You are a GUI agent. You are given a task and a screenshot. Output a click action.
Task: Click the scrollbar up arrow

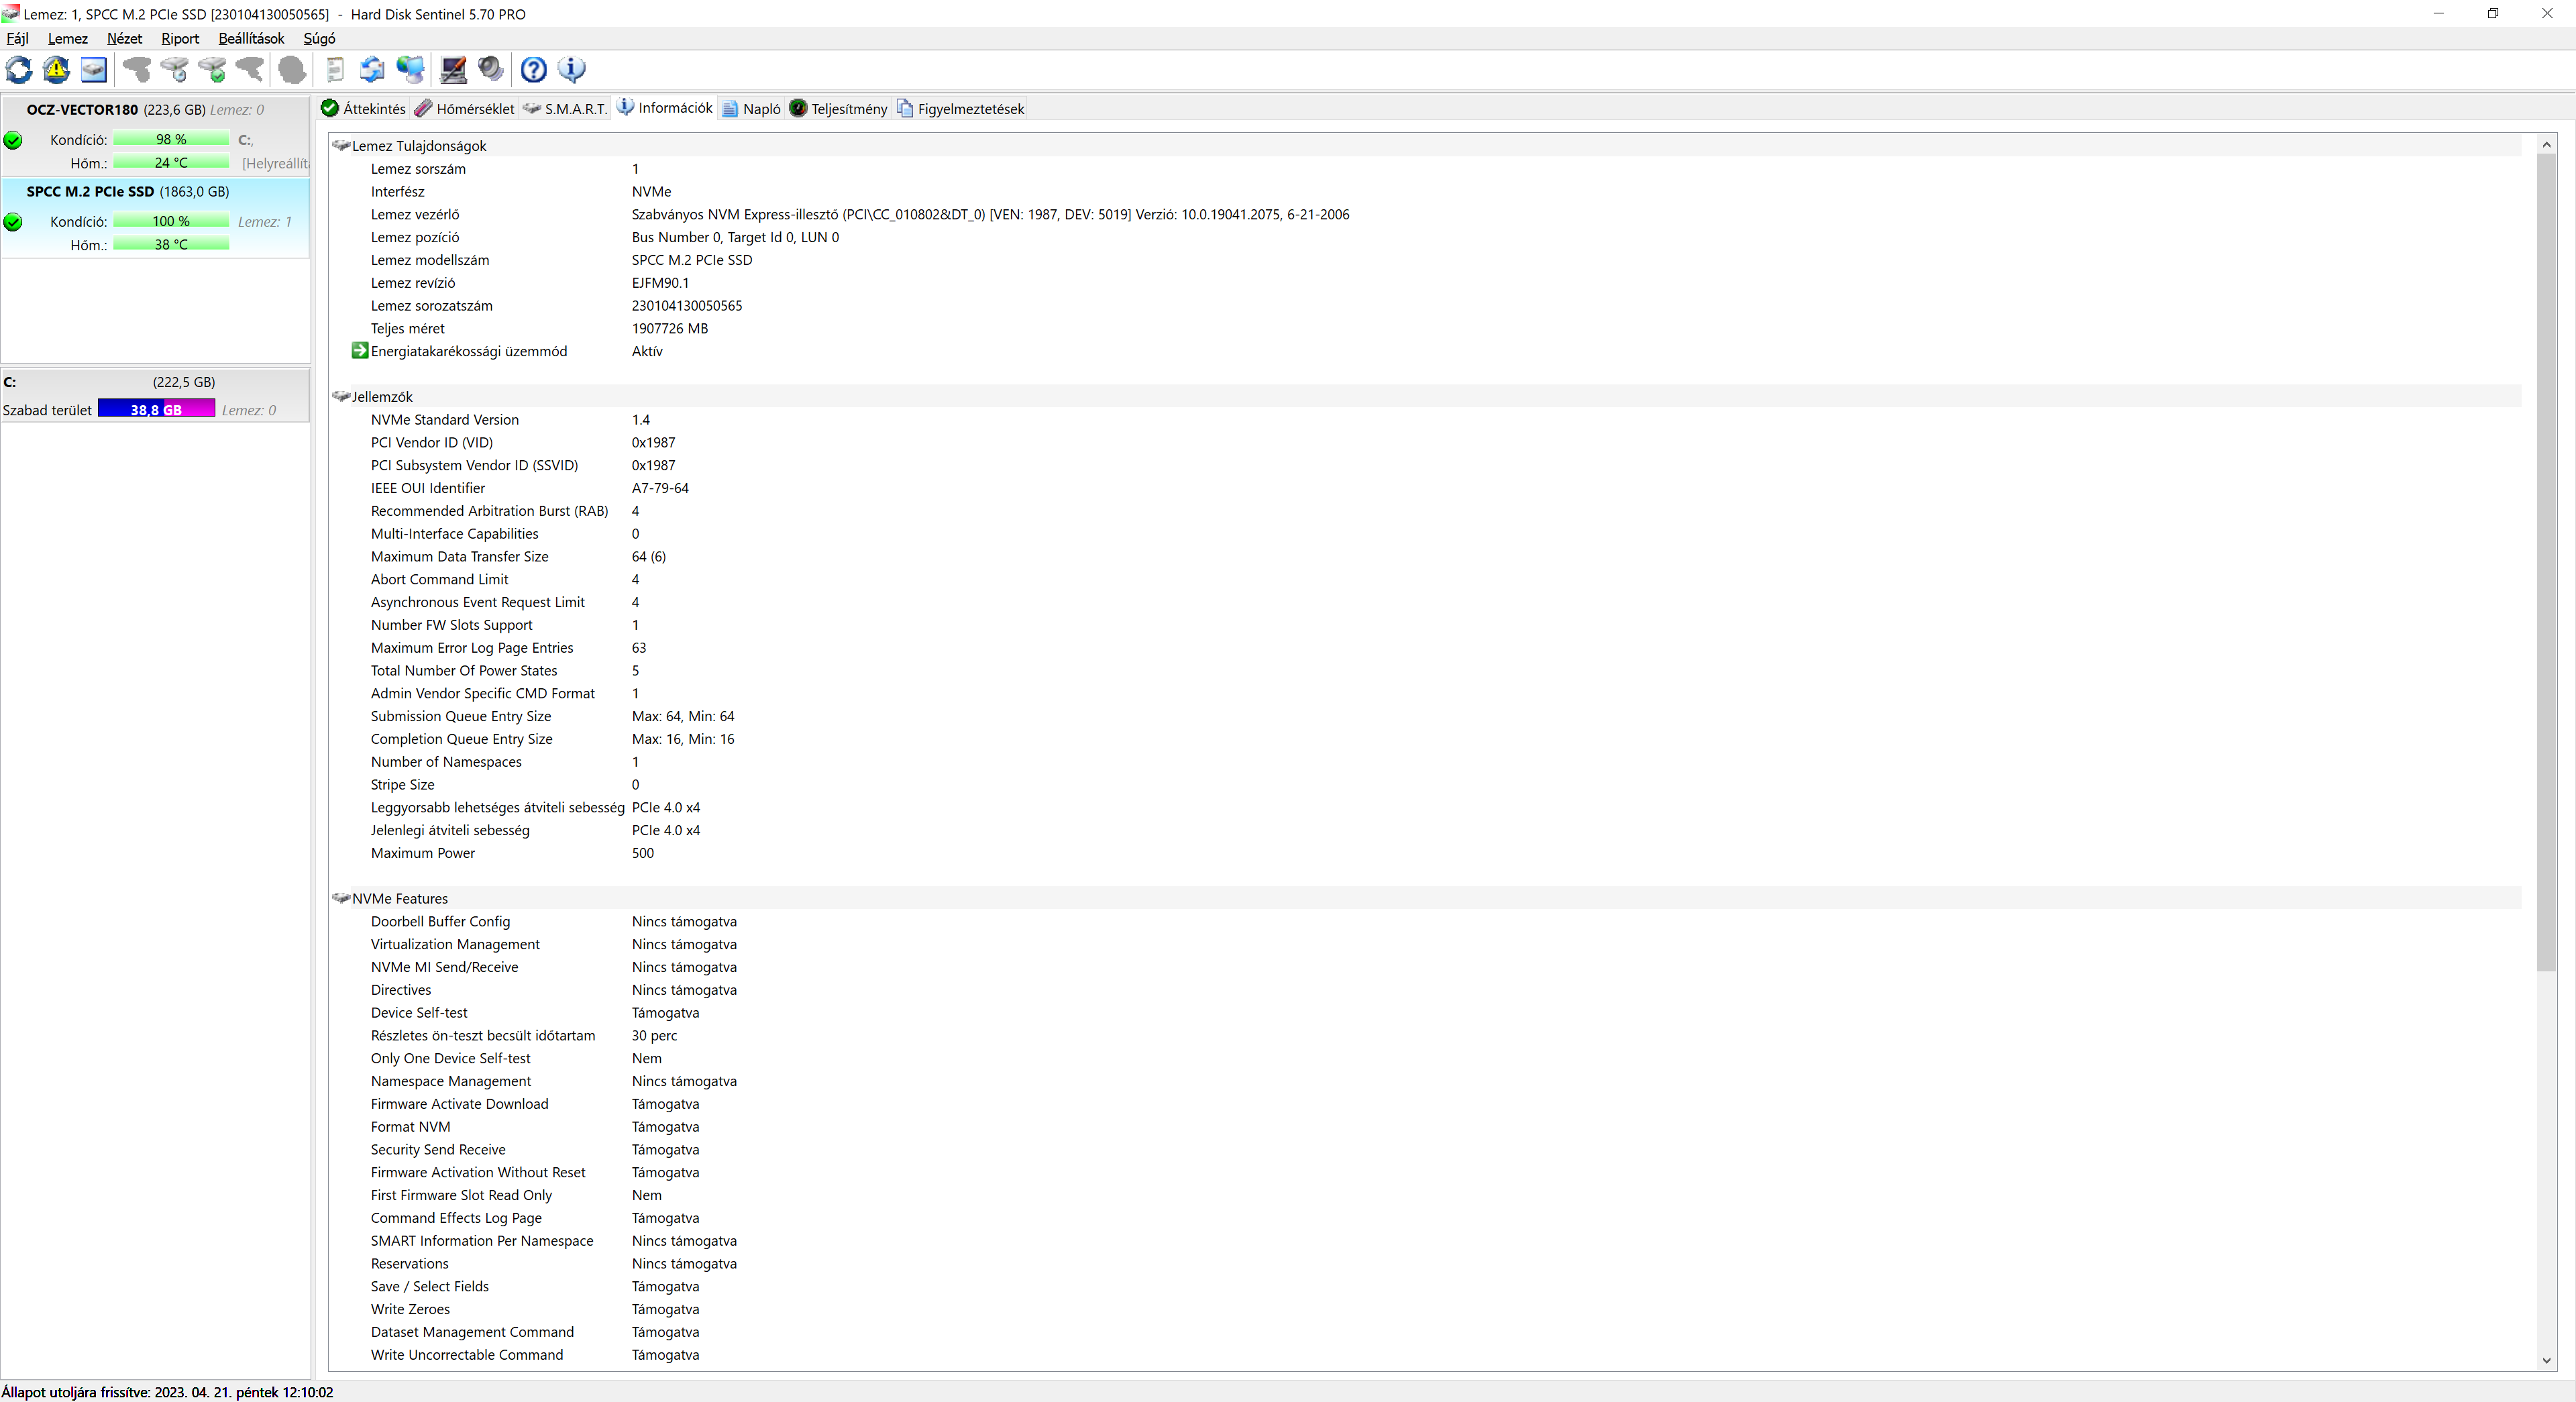coord(2546,145)
